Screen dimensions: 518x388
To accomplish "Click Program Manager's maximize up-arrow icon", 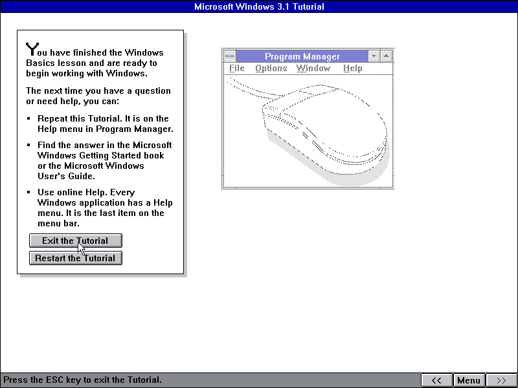I will tap(386, 56).
